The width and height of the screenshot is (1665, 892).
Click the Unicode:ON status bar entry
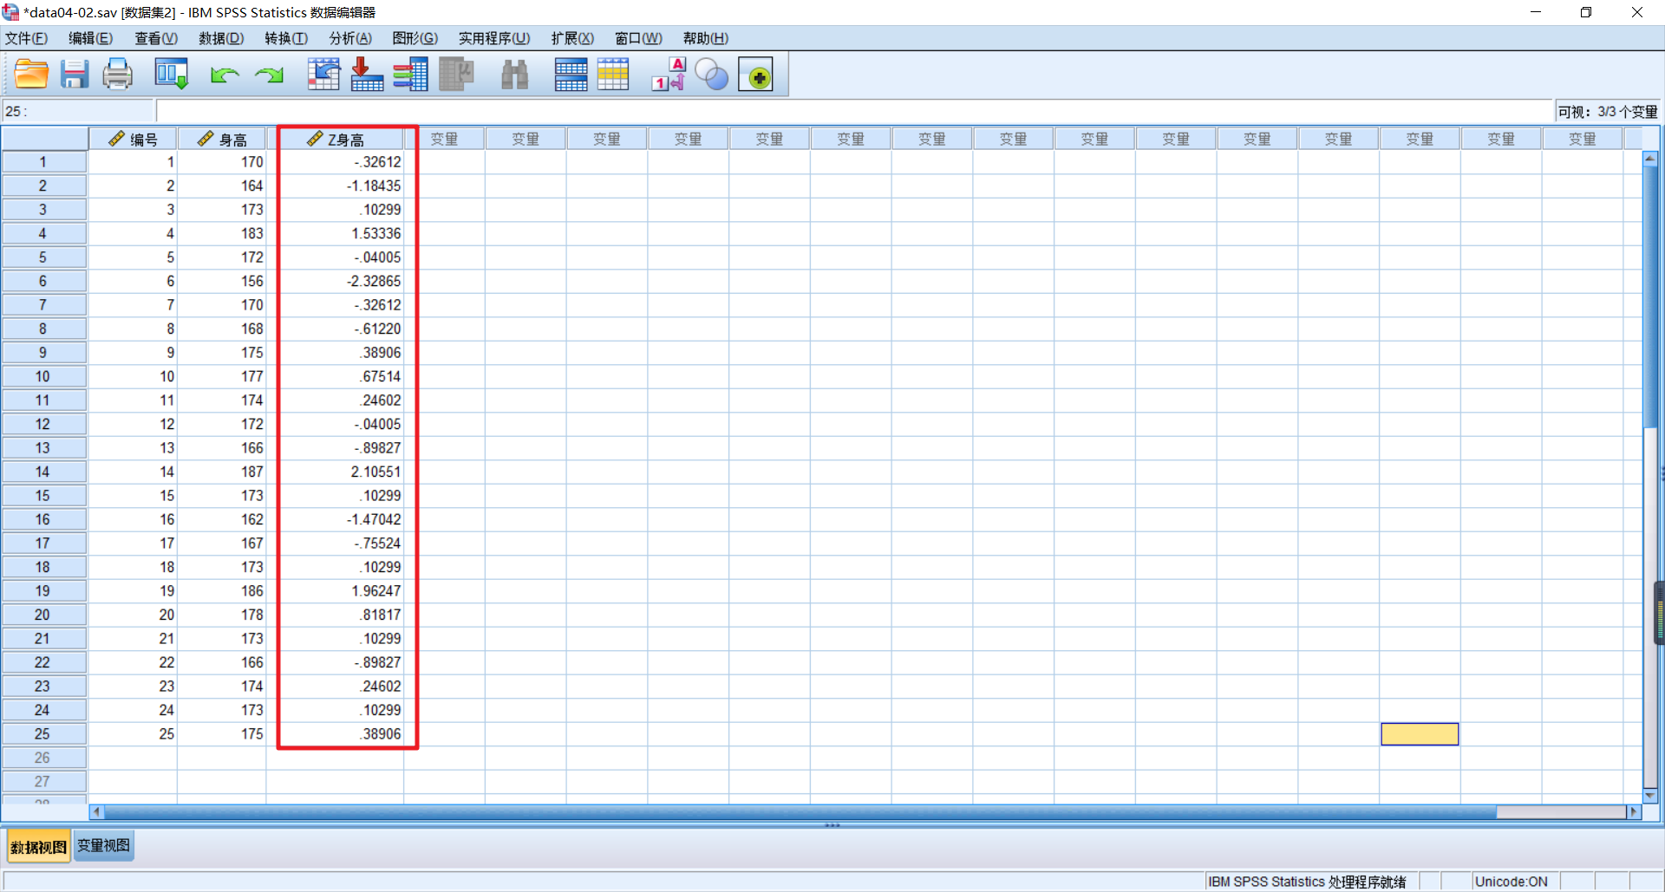click(1511, 882)
